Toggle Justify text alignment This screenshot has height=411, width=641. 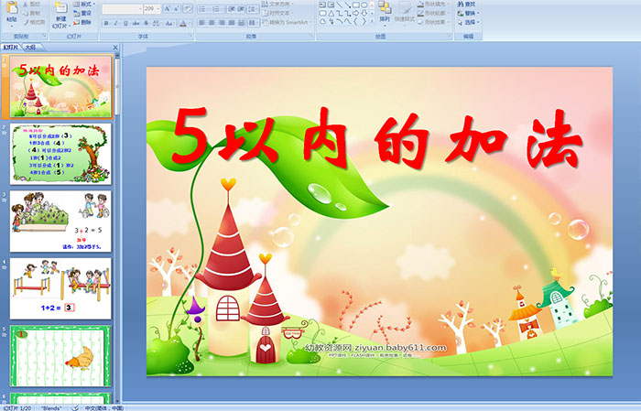[232, 23]
